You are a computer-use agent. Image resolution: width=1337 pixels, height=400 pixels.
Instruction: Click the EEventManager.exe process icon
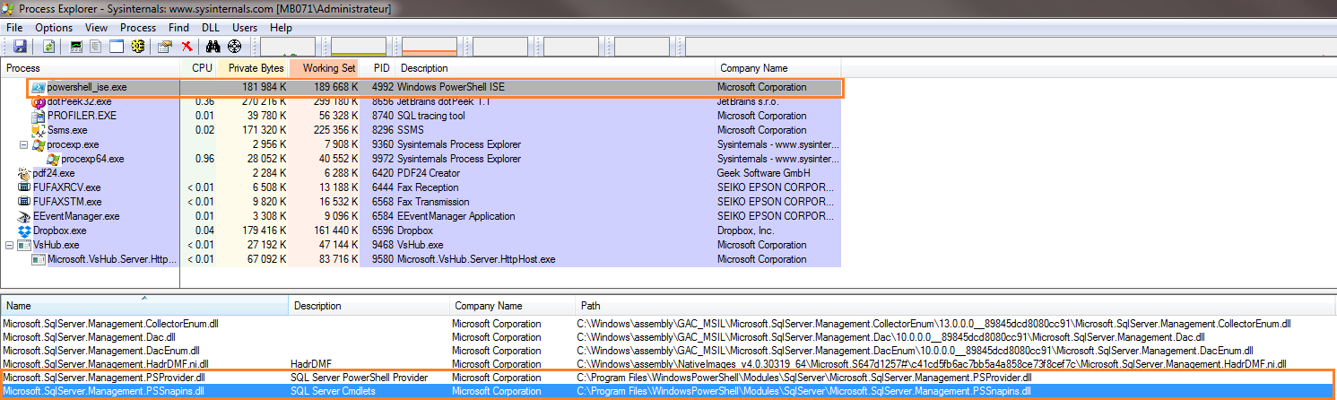24,216
